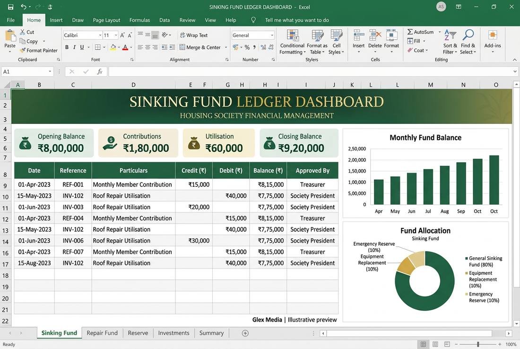Toggle Bold formatting
520x349 pixels.
click(x=67, y=47)
